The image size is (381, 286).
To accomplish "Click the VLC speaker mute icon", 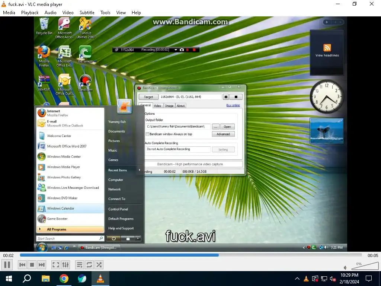I will [x=346, y=267].
